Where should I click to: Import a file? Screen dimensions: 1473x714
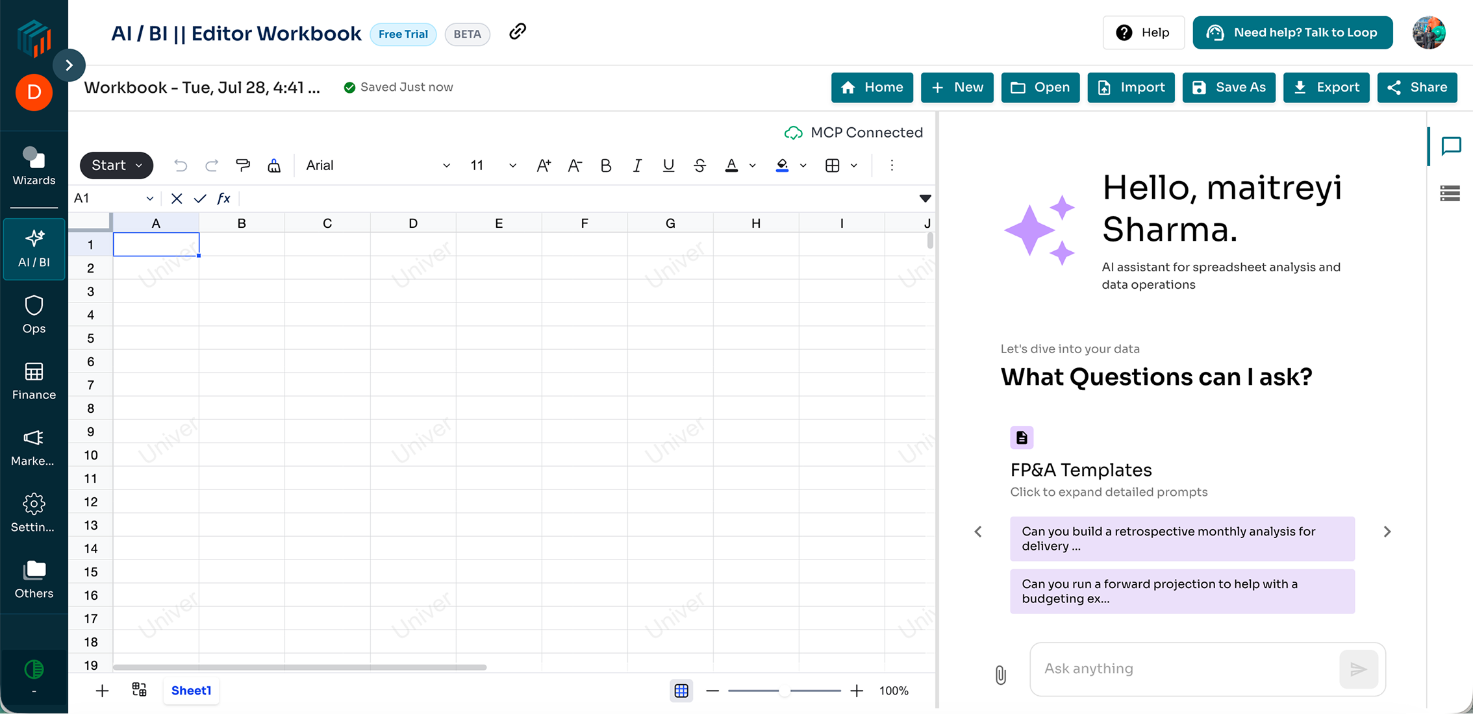tap(1131, 88)
